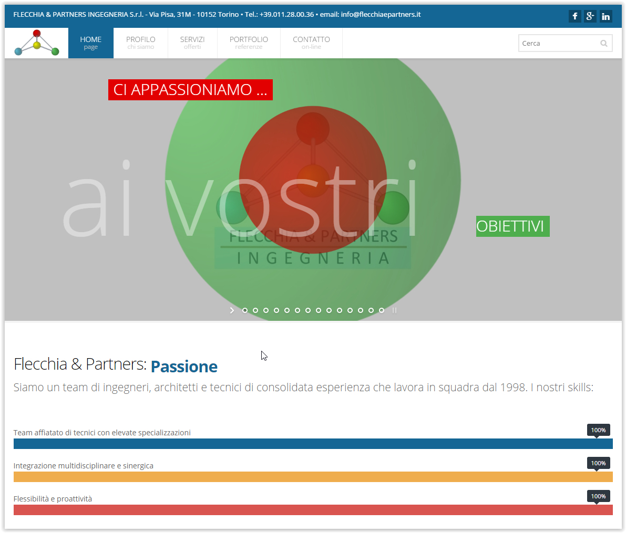Click the slider next arrow
The height and width of the screenshot is (533, 626).
pyautogui.click(x=232, y=310)
